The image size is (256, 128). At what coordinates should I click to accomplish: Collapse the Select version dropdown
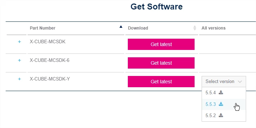pyautogui.click(x=224, y=82)
